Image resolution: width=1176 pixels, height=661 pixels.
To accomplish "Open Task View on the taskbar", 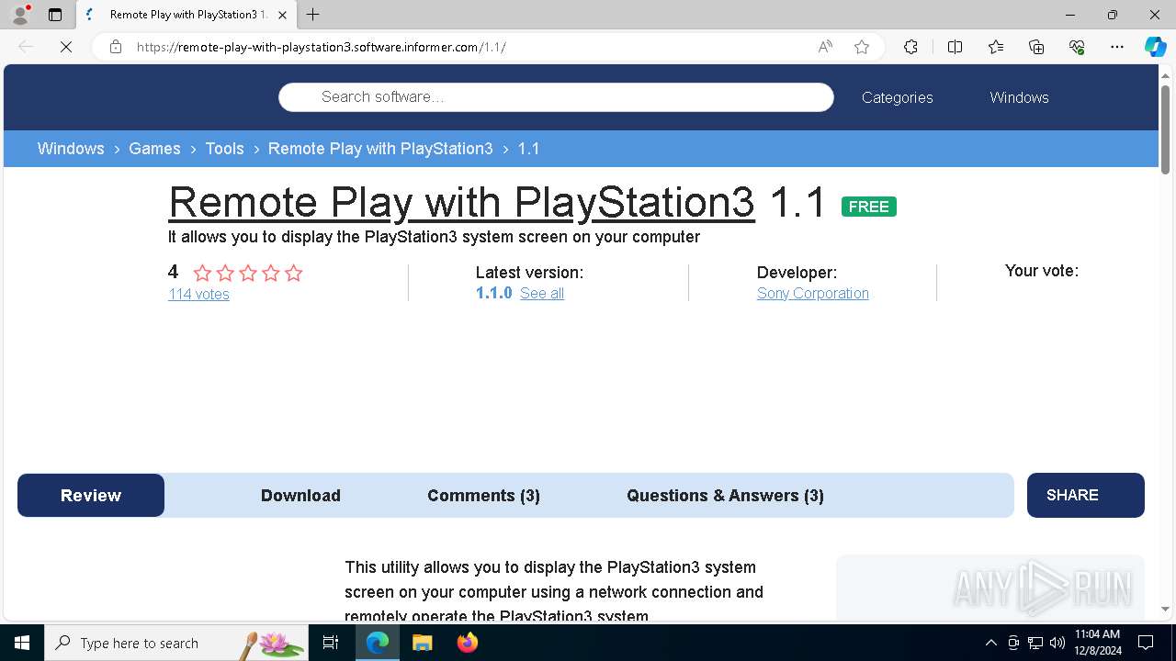I will (331, 643).
